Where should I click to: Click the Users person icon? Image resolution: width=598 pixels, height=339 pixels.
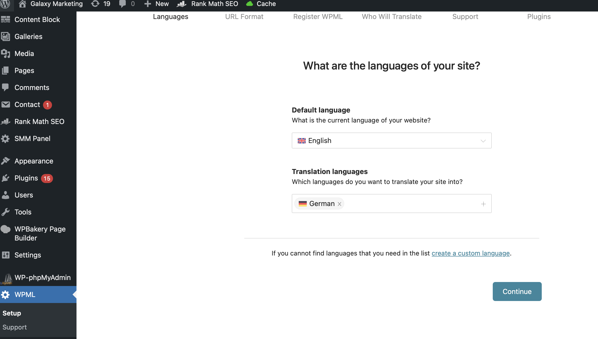tap(5, 195)
